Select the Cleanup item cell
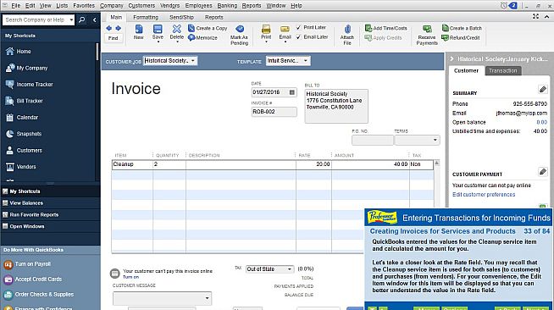 [132, 164]
